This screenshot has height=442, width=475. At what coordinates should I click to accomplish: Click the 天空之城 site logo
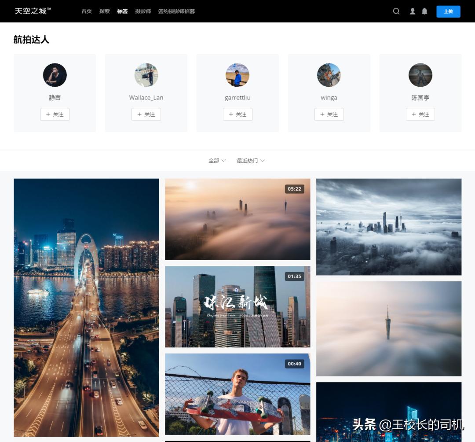point(33,11)
